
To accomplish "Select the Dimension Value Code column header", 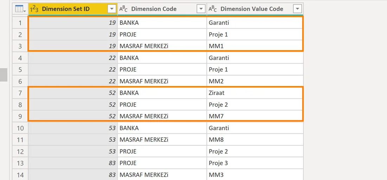I will click(x=251, y=9).
